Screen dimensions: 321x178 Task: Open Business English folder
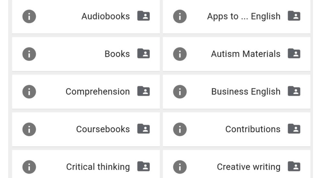pyautogui.click(x=246, y=92)
